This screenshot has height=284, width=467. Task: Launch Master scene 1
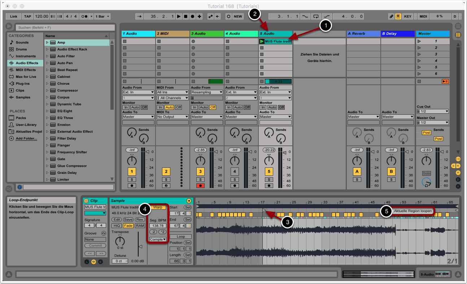(x=419, y=41)
